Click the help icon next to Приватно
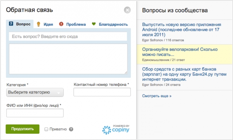 click(71, 129)
